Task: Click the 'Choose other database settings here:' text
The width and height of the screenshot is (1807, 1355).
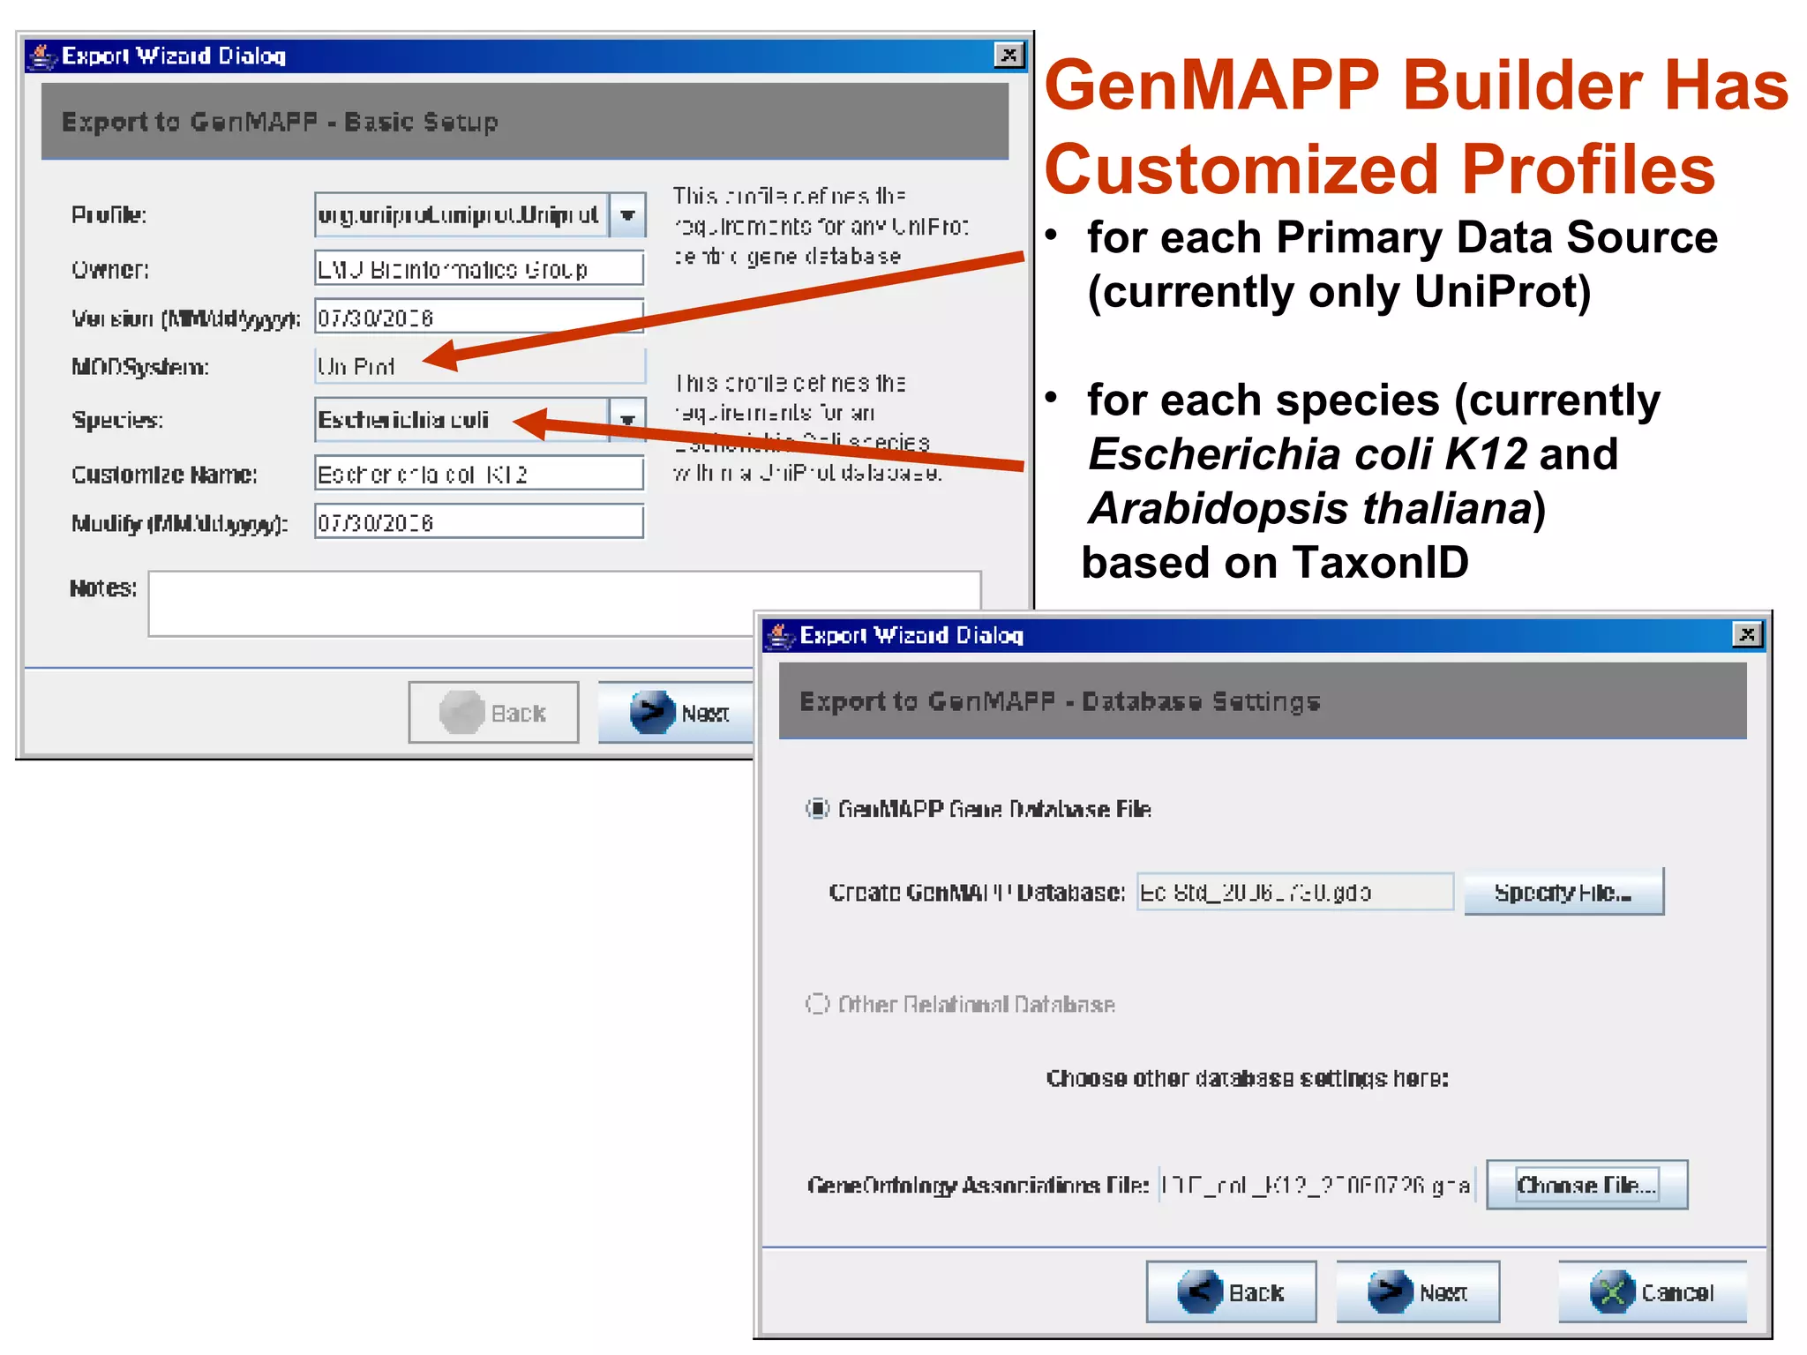Action: [1247, 1078]
